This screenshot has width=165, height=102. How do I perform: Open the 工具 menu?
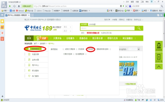(x=142, y=2)
